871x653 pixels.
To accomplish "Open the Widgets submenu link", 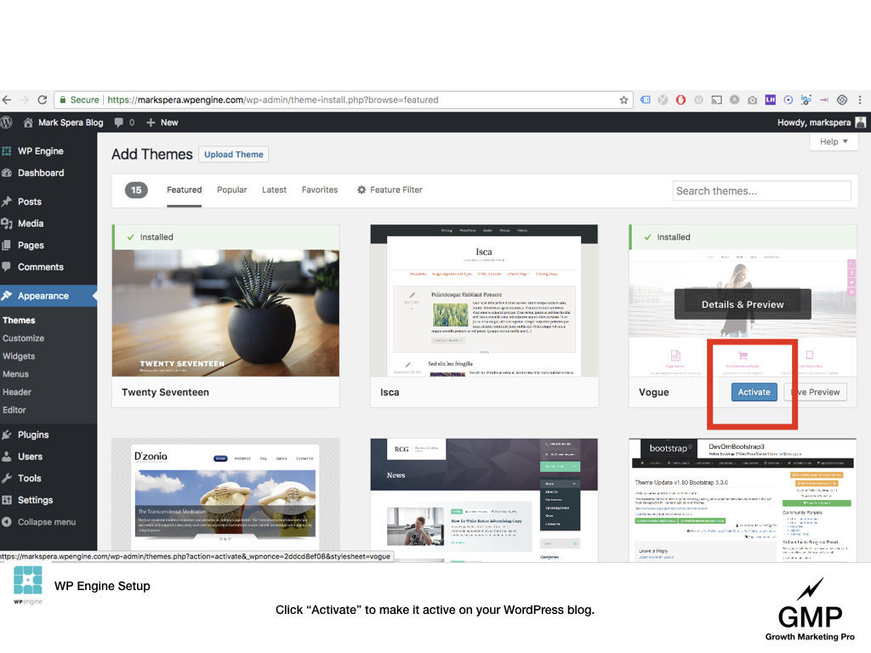I will (19, 356).
